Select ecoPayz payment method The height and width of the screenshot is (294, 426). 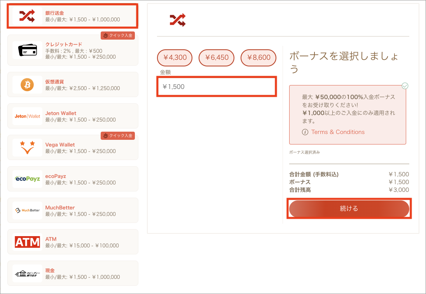(x=73, y=179)
